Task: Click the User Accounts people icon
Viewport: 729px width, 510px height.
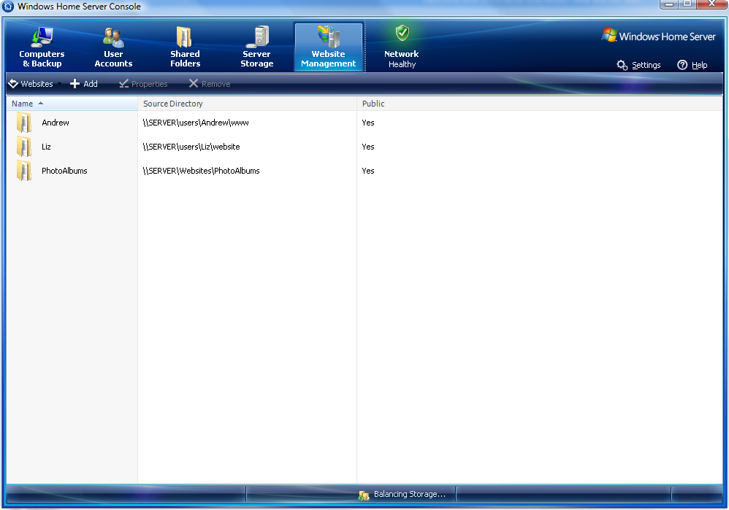Action: pyautogui.click(x=113, y=38)
